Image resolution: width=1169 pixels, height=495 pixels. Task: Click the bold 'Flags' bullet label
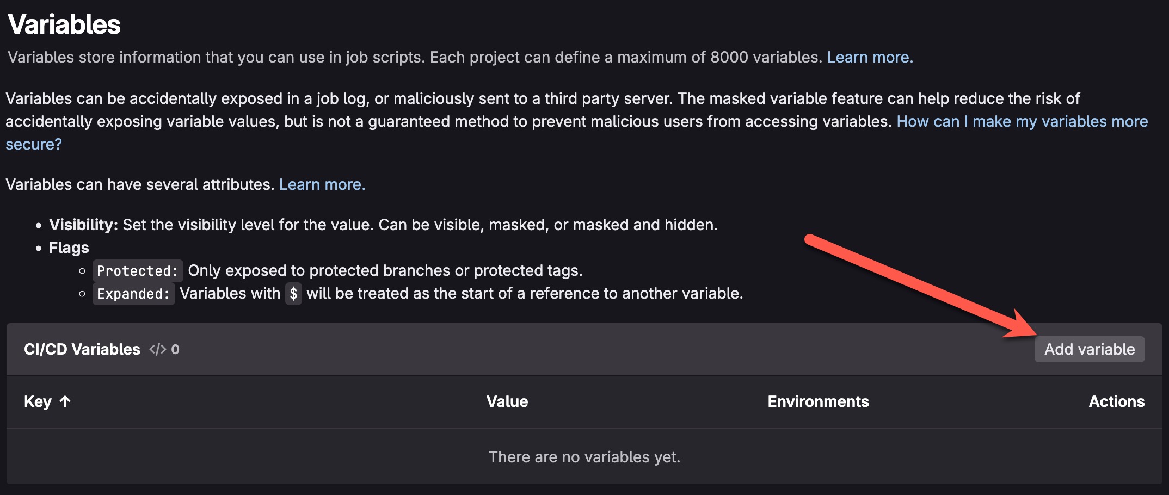click(69, 247)
